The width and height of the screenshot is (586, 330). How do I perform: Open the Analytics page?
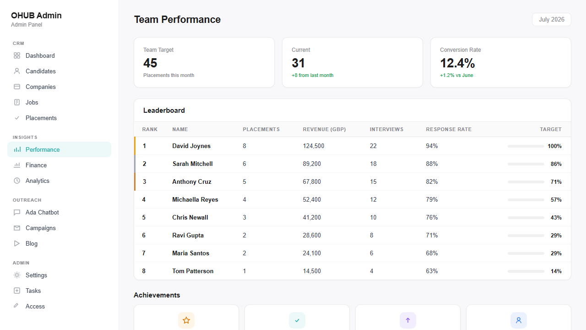tap(59, 181)
